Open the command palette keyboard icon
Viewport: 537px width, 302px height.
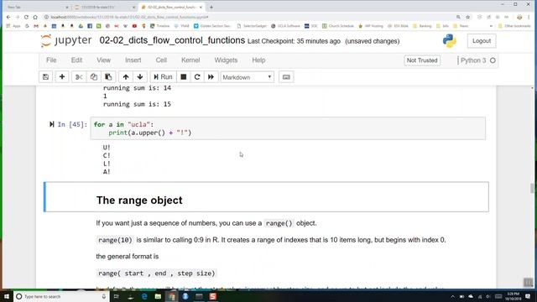pos(286,77)
